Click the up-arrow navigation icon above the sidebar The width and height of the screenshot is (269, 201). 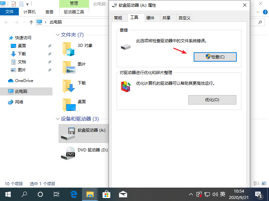coord(31,23)
